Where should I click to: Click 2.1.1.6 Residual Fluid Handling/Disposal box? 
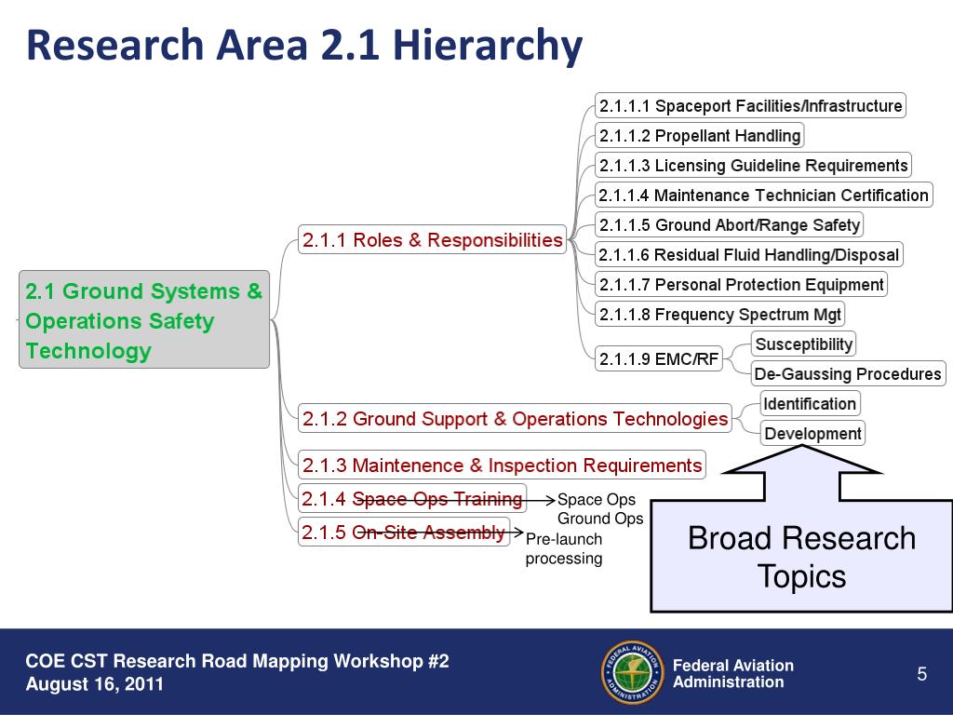pyautogui.click(x=749, y=254)
